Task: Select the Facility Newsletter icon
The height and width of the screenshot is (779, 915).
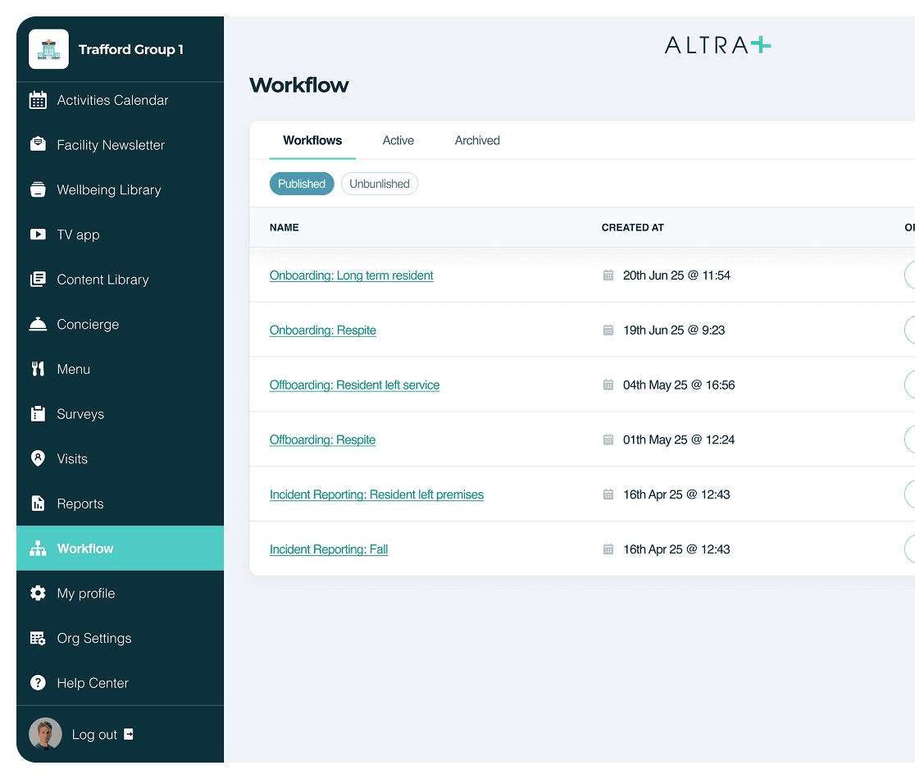Action: (x=38, y=145)
